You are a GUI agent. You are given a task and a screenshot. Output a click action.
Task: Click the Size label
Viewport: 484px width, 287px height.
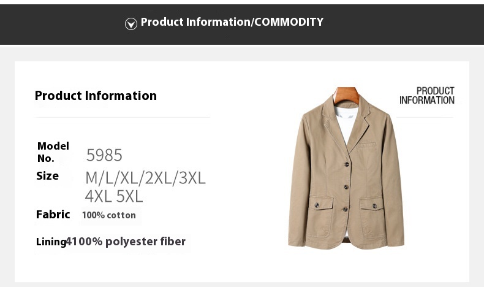coord(47,176)
